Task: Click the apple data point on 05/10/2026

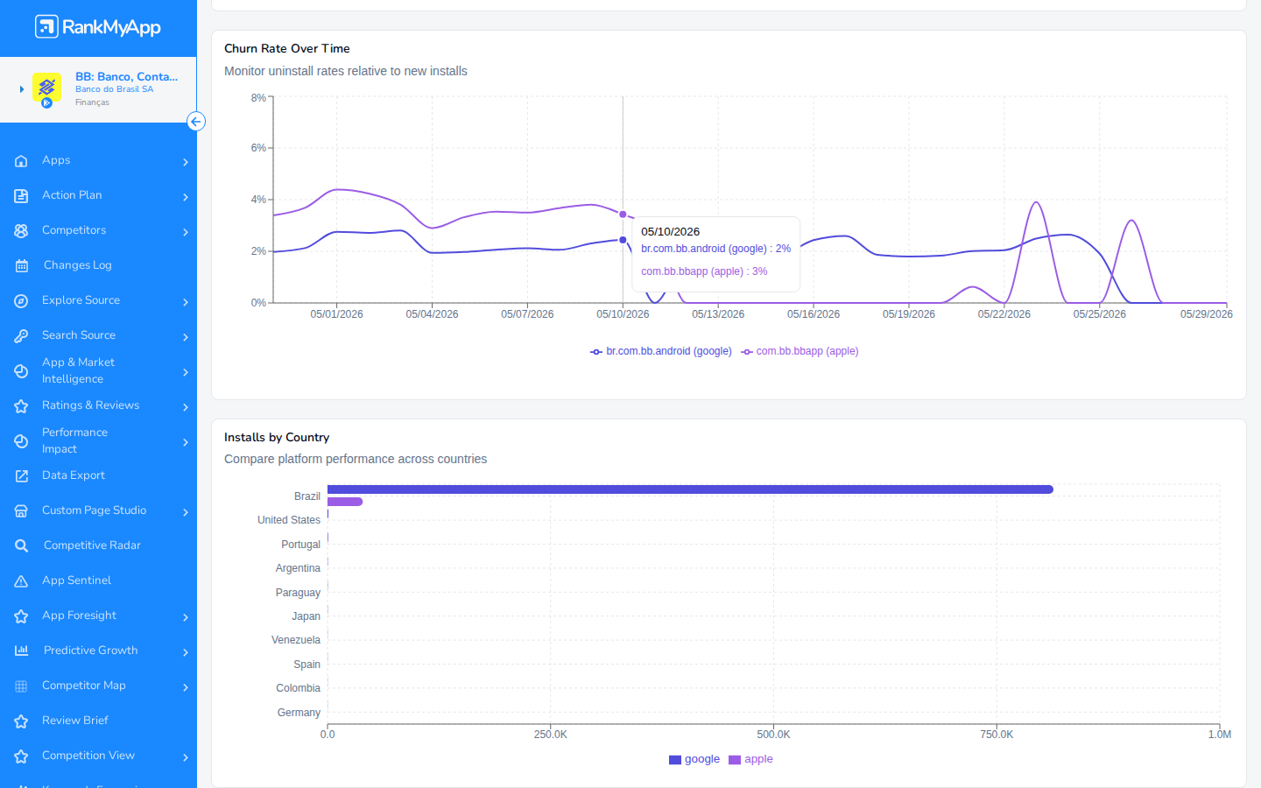Action: click(x=623, y=215)
